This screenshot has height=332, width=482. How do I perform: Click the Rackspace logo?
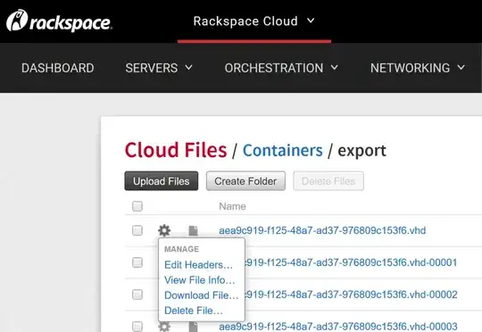pos(59,21)
